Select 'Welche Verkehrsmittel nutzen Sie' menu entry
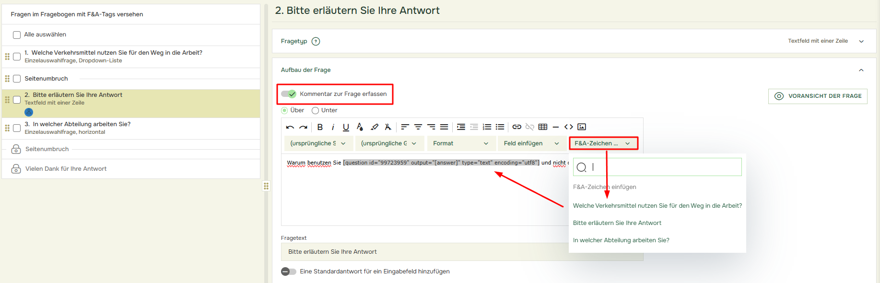Image resolution: width=880 pixels, height=283 pixels. (x=657, y=206)
